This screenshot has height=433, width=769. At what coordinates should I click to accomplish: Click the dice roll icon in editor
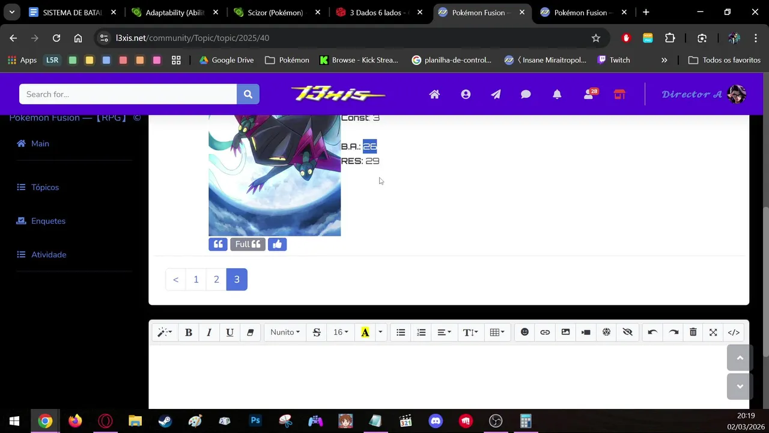pyautogui.click(x=606, y=332)
